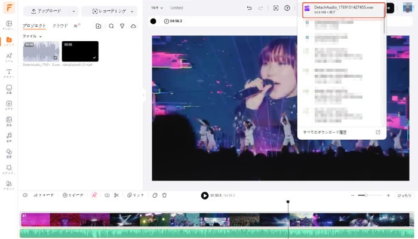The width and height of the screenshot is (418, 239).
Task: Click the screen capture icon in the top bar
Action: coord(276,8)
